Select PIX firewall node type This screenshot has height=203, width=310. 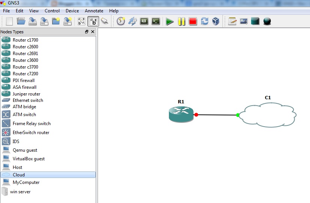coord(48,80)
